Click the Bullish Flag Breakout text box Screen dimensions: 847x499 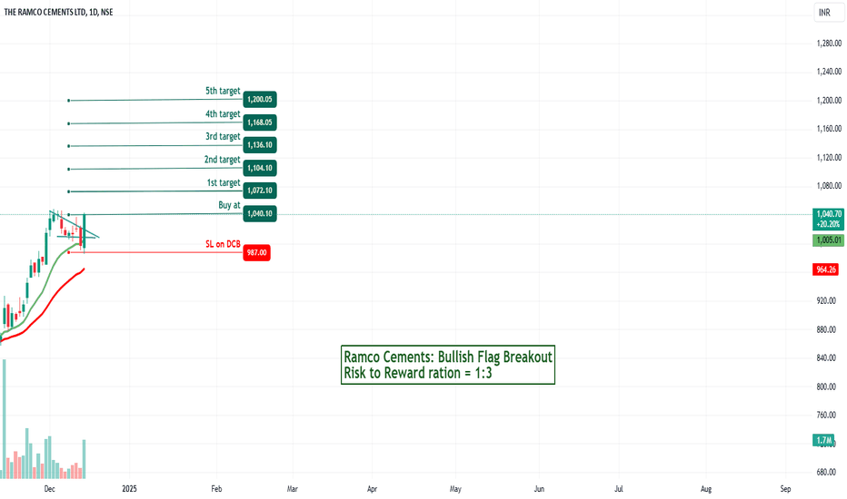(448, 365)
